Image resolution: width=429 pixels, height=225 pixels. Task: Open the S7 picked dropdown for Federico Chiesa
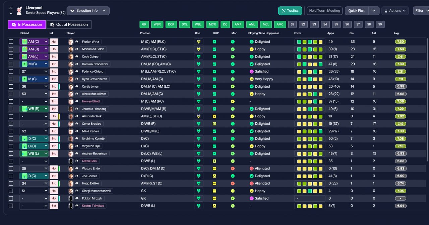(x=34, y=72)
